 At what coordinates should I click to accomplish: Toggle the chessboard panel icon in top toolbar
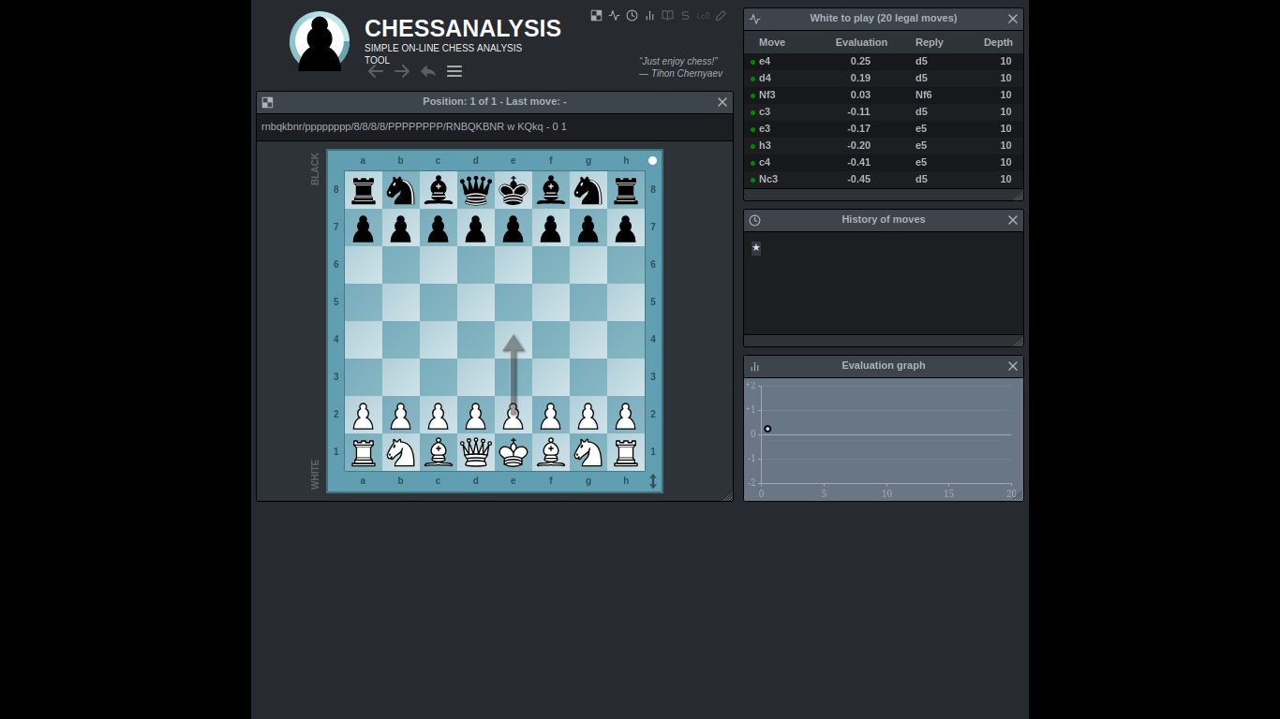(596, 16)
